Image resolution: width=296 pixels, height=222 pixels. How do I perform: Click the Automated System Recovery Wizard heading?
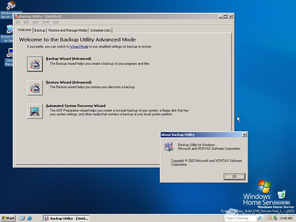coord(76,106)
